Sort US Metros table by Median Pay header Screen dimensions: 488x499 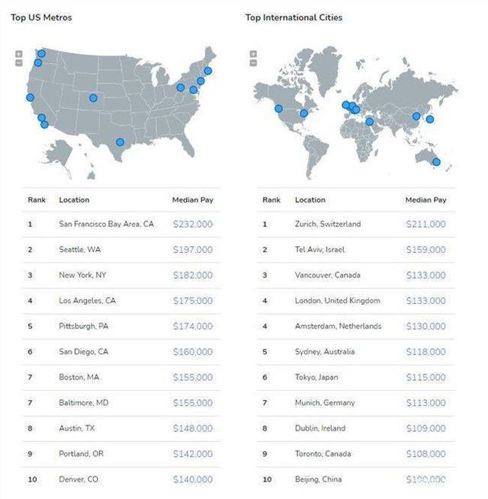tap(192, 200)
